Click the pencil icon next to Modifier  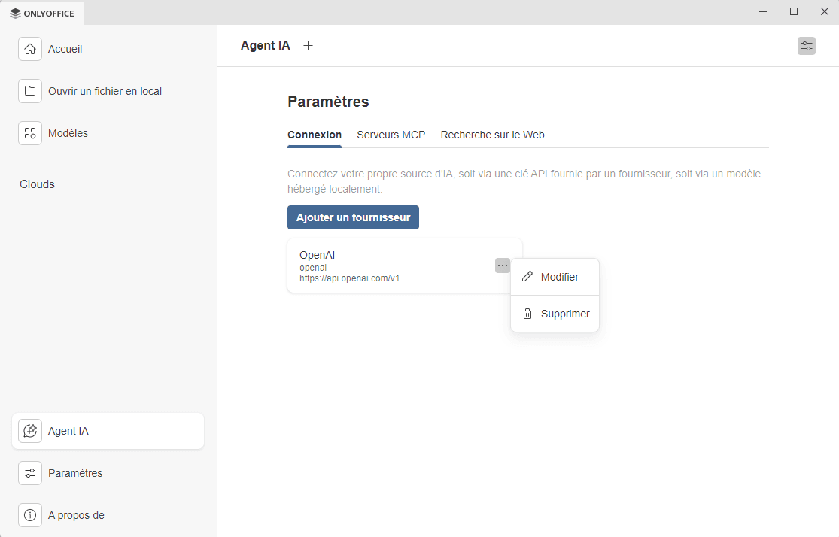click(527, 276)
